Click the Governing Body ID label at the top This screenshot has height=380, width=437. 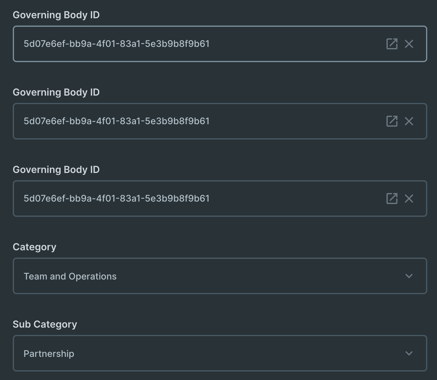[56, 15]
